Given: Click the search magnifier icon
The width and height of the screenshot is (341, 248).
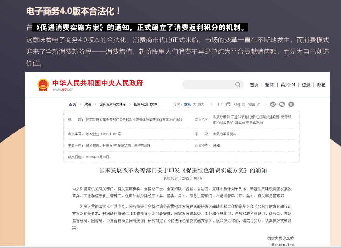Looking at the screenshot, I should coord(238,85).
